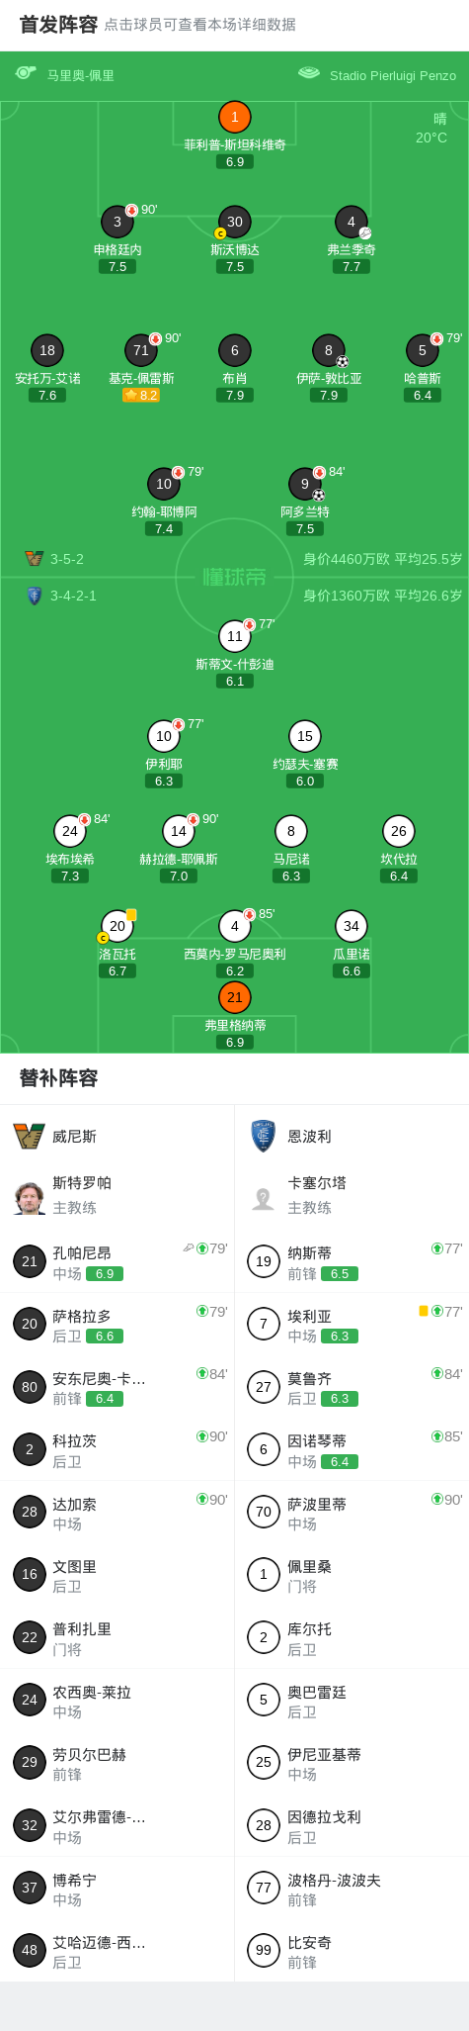This screenshot has width=469, height=2031.
Task: Click the referee whistle icon
Action: tap(26, 73)
